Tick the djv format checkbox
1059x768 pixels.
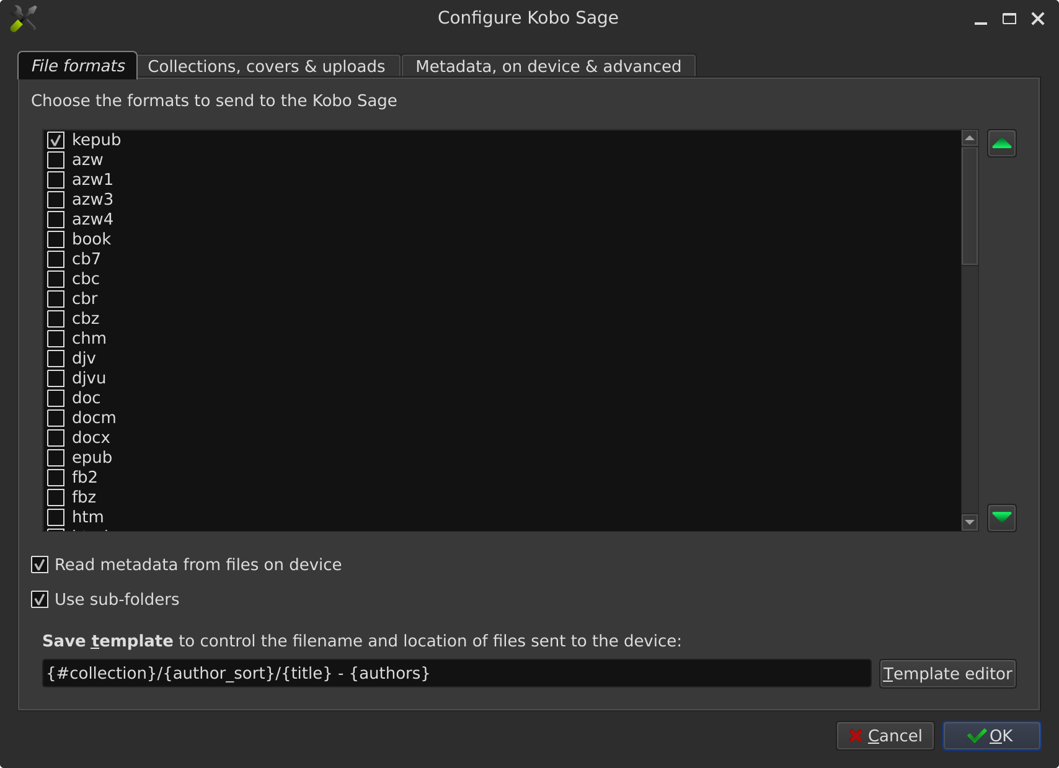click(x=56, y=359)
